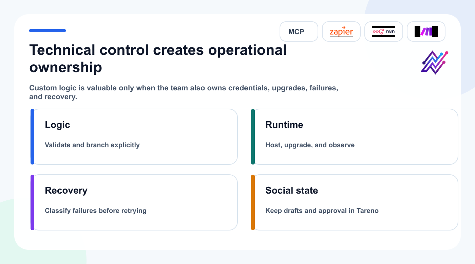Click the MCP badge

pyautogui.click(x=299, y=31)
